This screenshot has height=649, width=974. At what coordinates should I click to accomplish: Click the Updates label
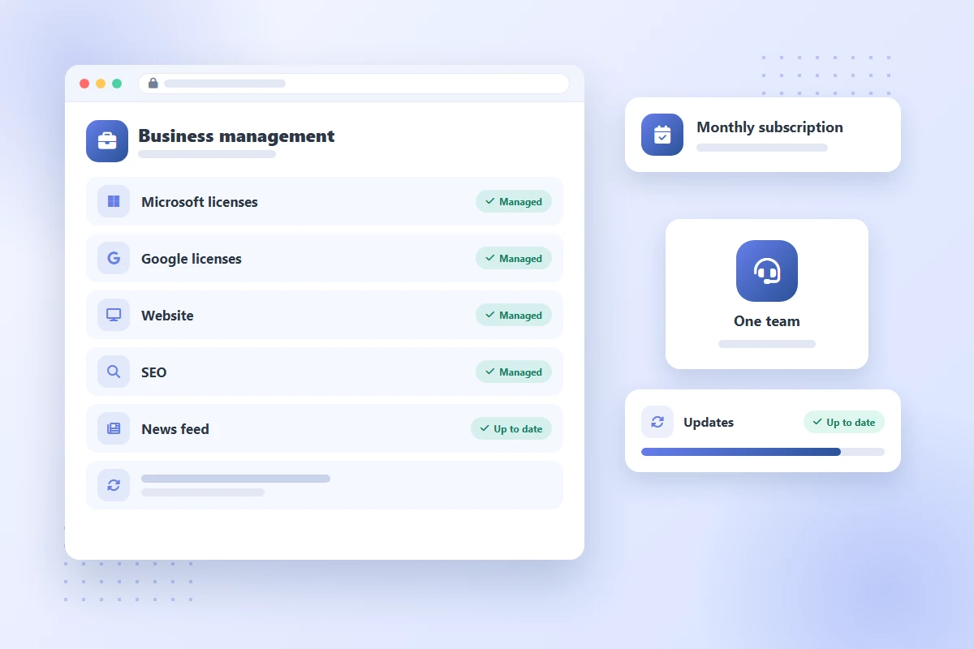709,423
